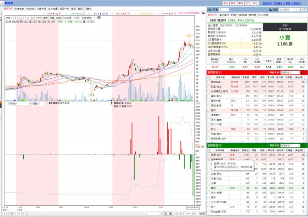Viewport: 308px width, 217px height.
Task: Tick the checkbox for 美商高盛 row
Action: click(209, 82)
